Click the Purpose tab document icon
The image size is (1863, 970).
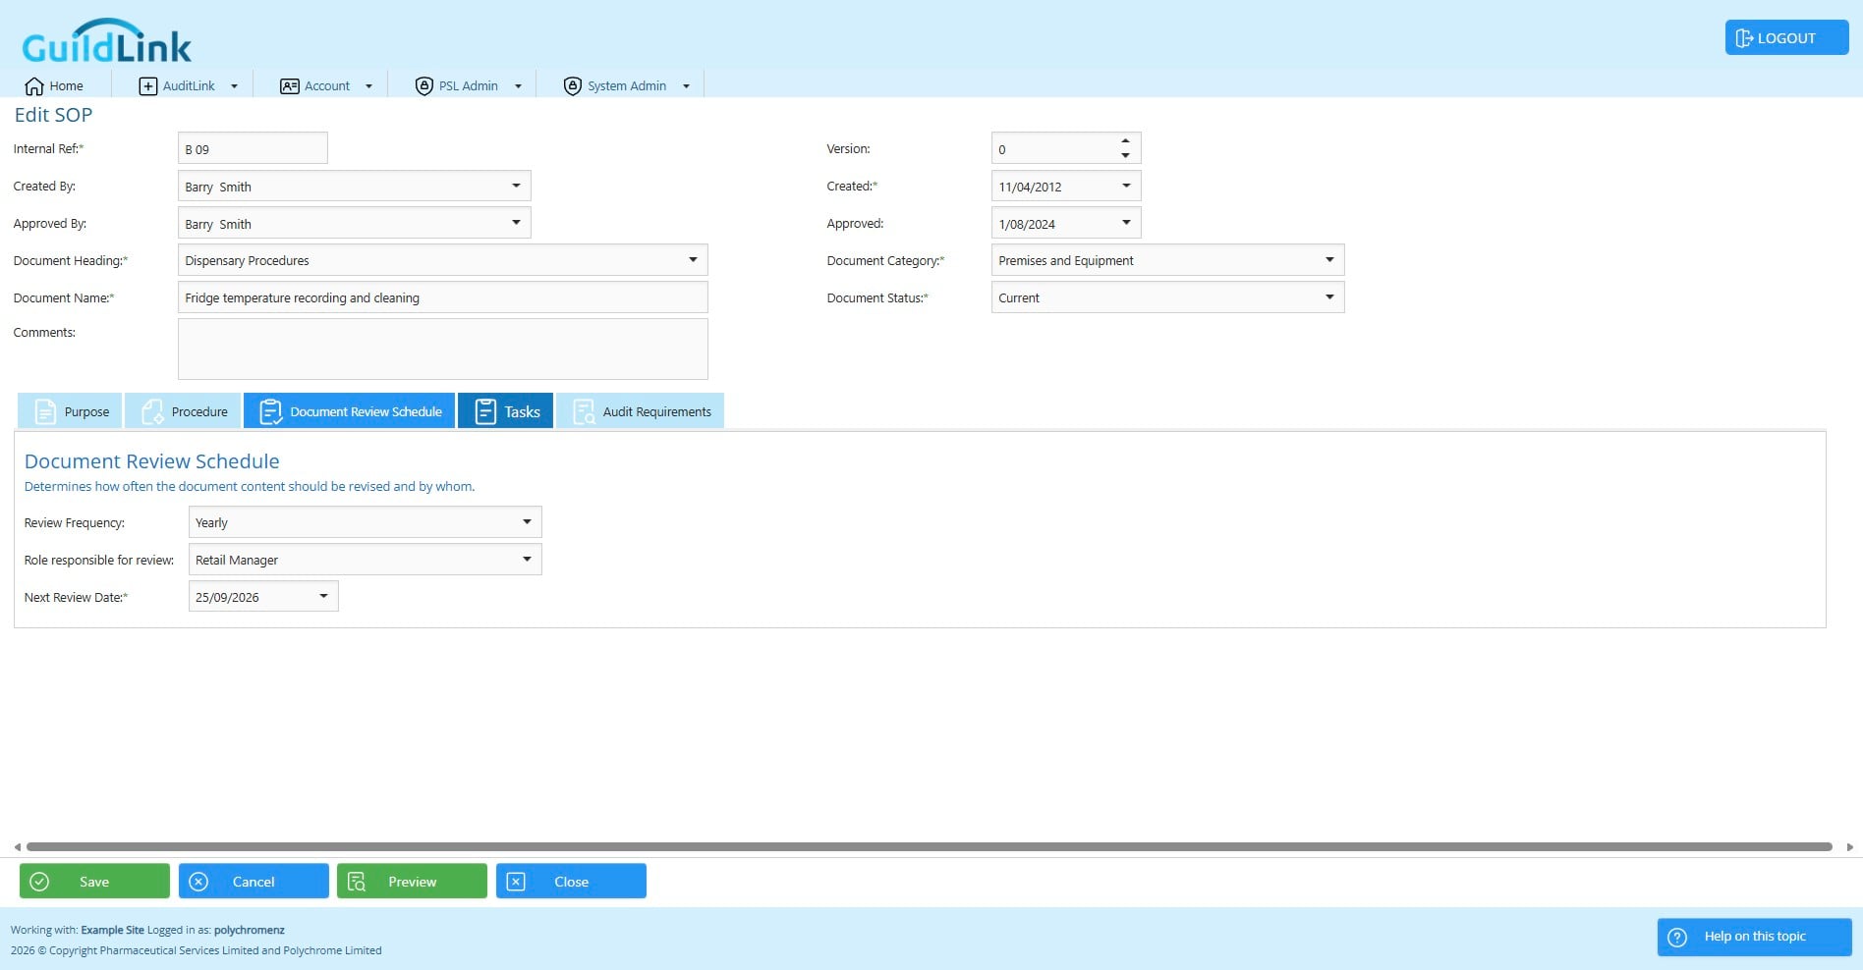pyautogui.click(x=45, y=411)
